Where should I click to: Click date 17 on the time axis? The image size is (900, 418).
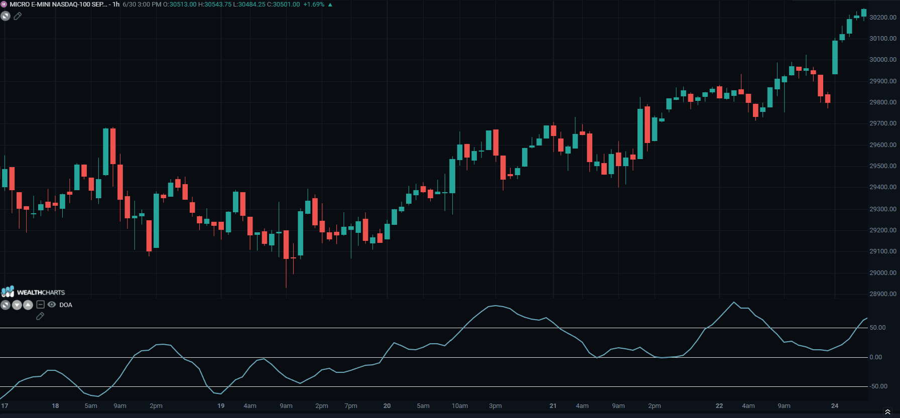[5, 405]
